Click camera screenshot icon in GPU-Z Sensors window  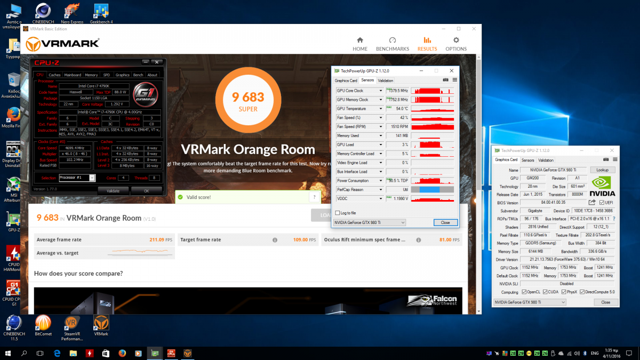[446, 80]
